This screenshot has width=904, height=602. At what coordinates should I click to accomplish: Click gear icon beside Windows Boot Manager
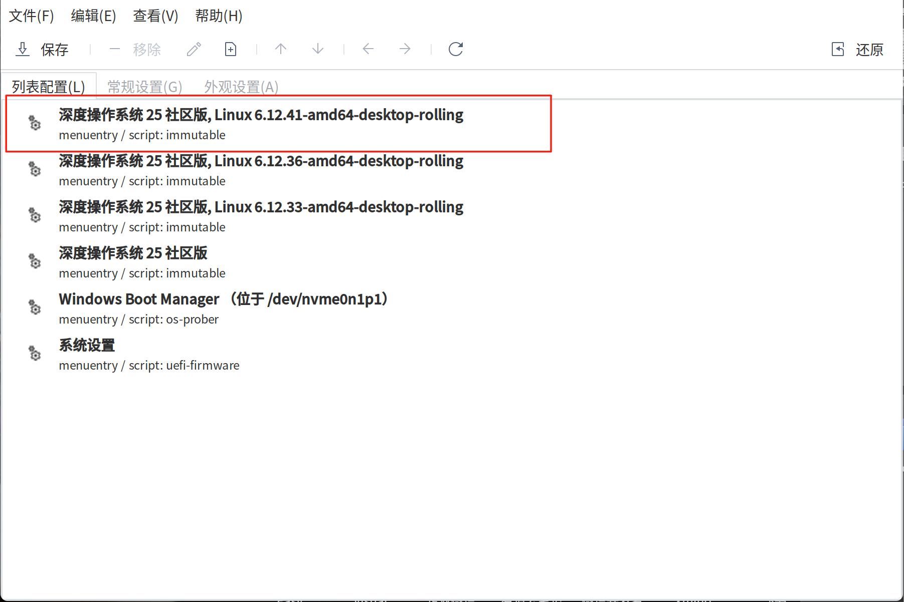pyautogui.click(x=34, y=307)
